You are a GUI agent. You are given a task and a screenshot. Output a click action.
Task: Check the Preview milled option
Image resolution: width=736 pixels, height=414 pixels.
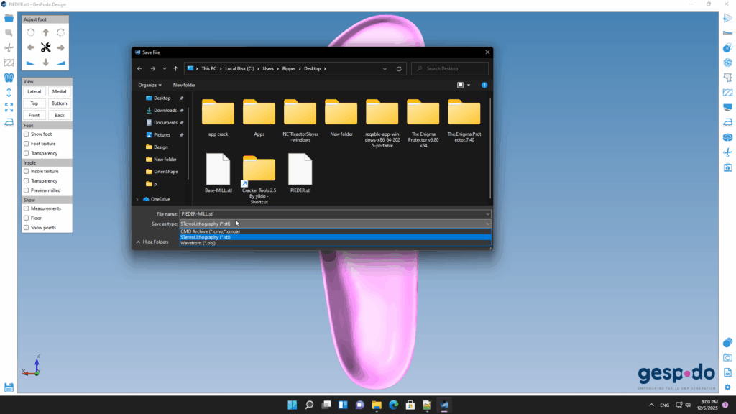click(27, 190)
